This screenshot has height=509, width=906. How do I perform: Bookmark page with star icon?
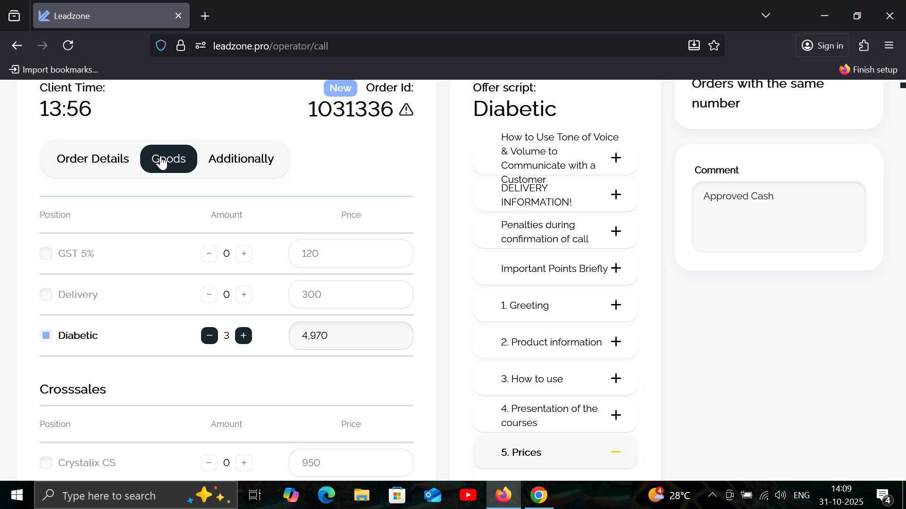point(714,46)
